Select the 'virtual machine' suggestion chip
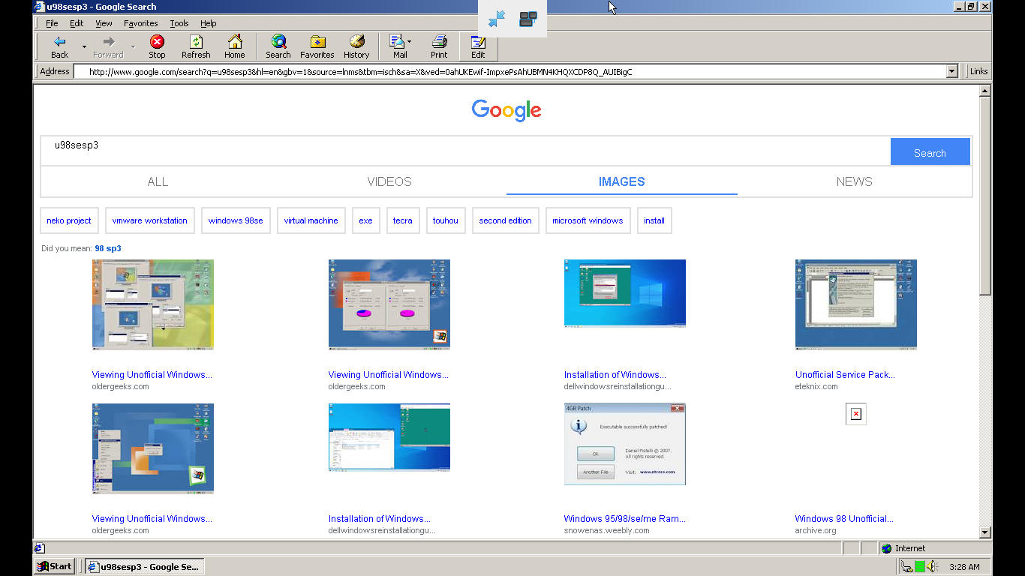The image size is (1025, 576). pos(311,220)
